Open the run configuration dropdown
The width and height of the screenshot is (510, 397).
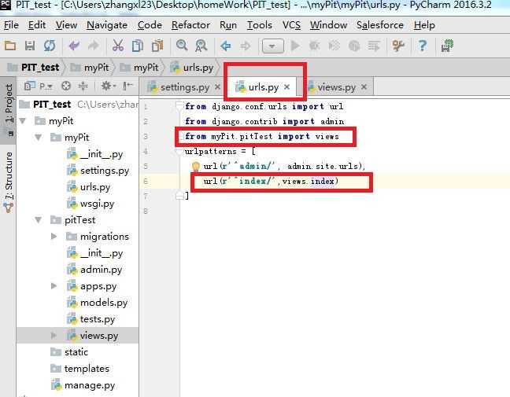coord(273,46)
